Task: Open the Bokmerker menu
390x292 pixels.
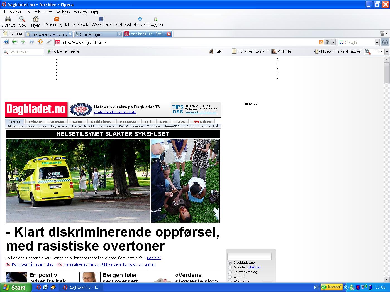Action: 43,12
